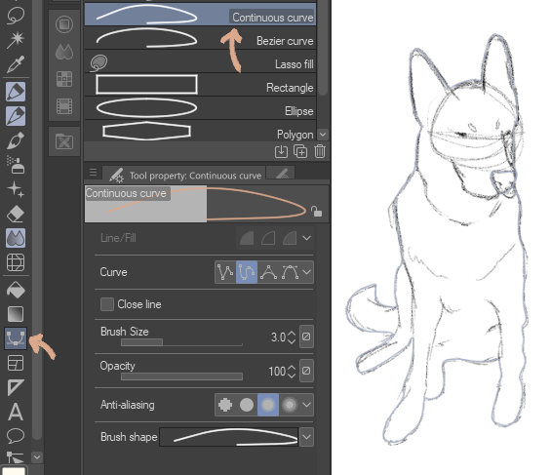
Task: Select the Auto select magic wand tool
Action: pos(16,39)
